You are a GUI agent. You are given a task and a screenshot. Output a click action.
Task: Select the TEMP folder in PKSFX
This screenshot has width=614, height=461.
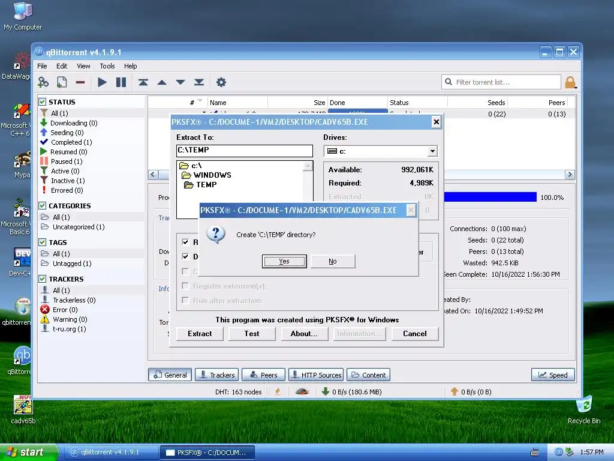click(200, 185)
